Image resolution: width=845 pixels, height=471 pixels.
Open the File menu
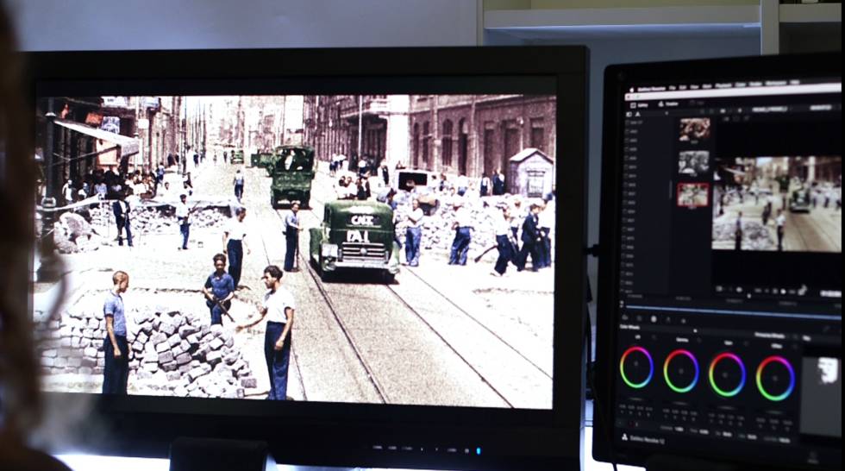click(672, 88)
